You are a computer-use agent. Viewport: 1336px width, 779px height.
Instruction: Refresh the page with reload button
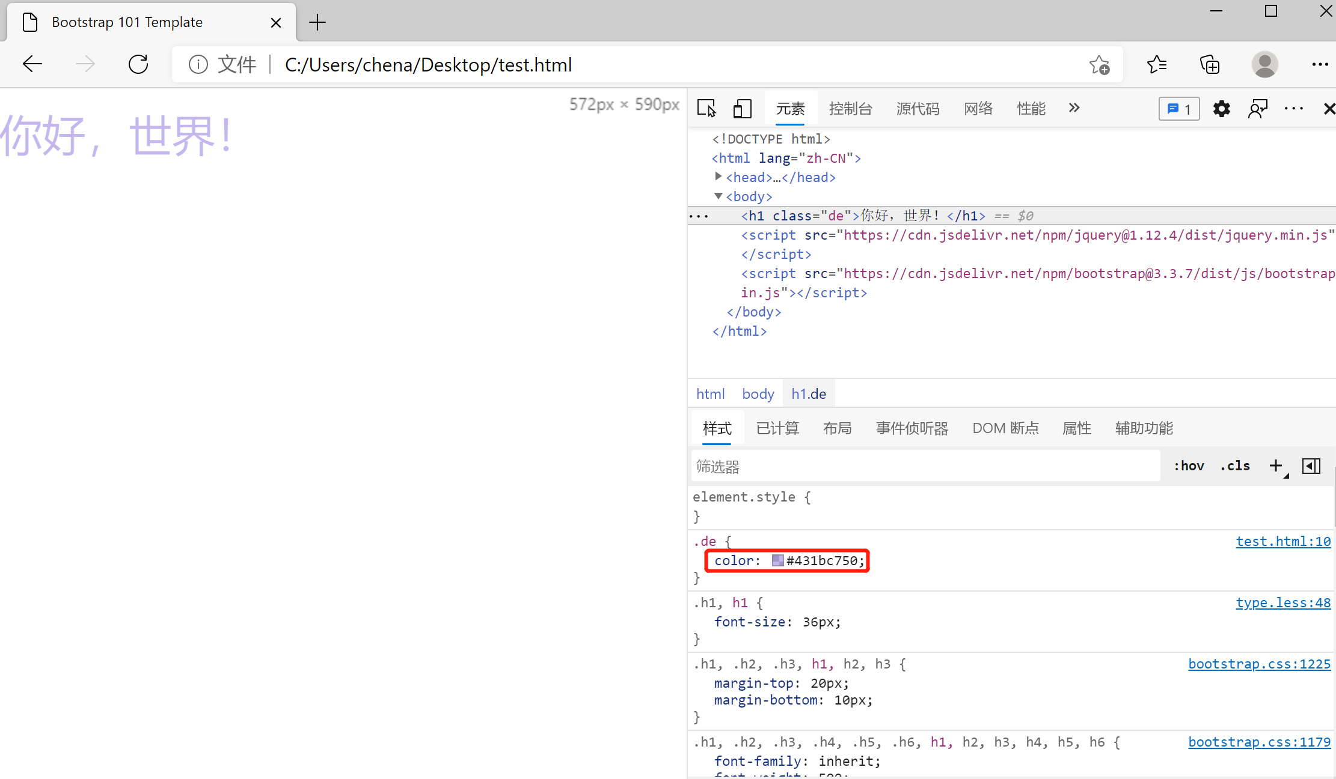tap(138, 64)
